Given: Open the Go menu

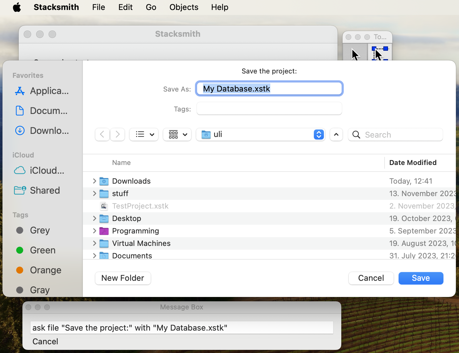Looking at the screenshot, I should coord(151,7).
